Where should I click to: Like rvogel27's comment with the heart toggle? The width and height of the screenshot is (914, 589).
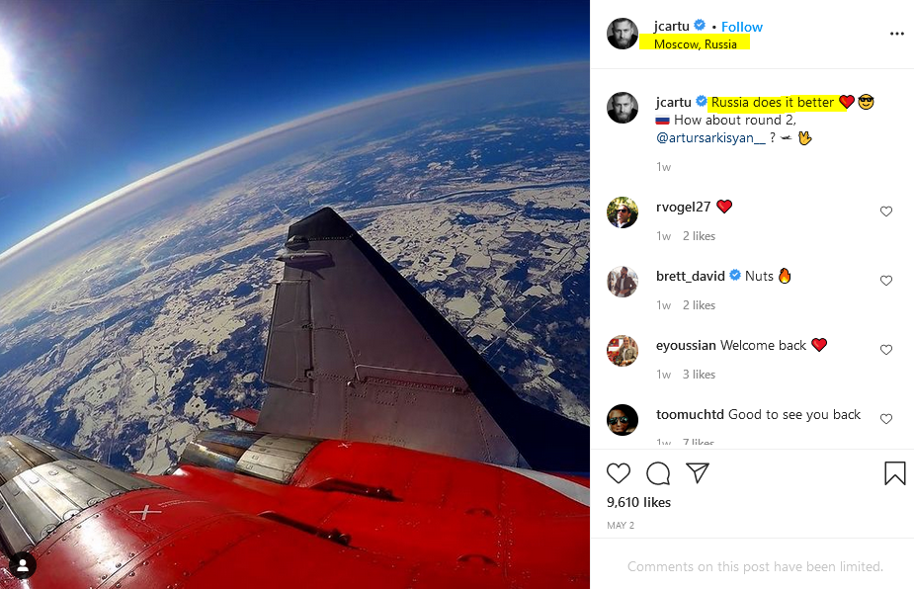[x=886, y=210]
